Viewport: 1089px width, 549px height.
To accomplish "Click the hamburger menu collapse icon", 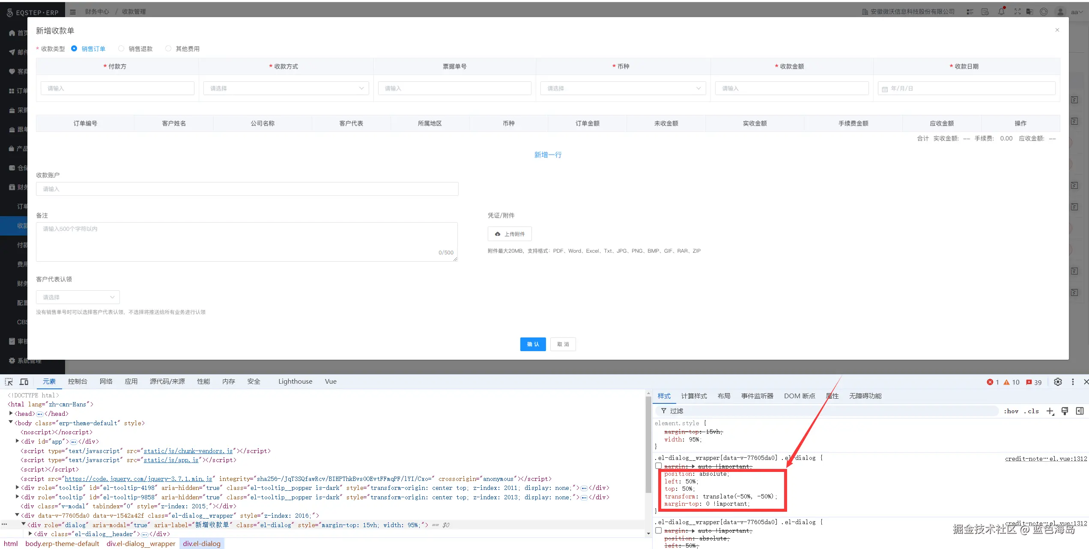I will (73, 12).
